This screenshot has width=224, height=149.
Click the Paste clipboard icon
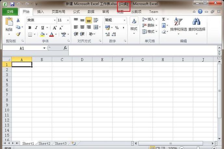[9, 22]
